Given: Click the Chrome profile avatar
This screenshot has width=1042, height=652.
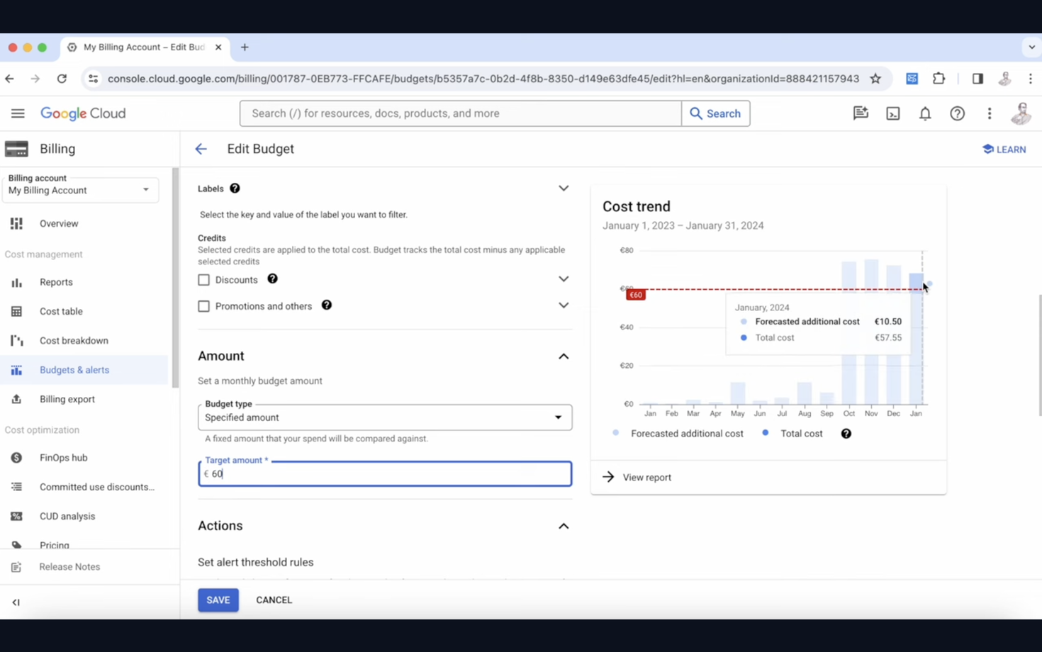Looking at the screenshot, I should coord(1004,79).
